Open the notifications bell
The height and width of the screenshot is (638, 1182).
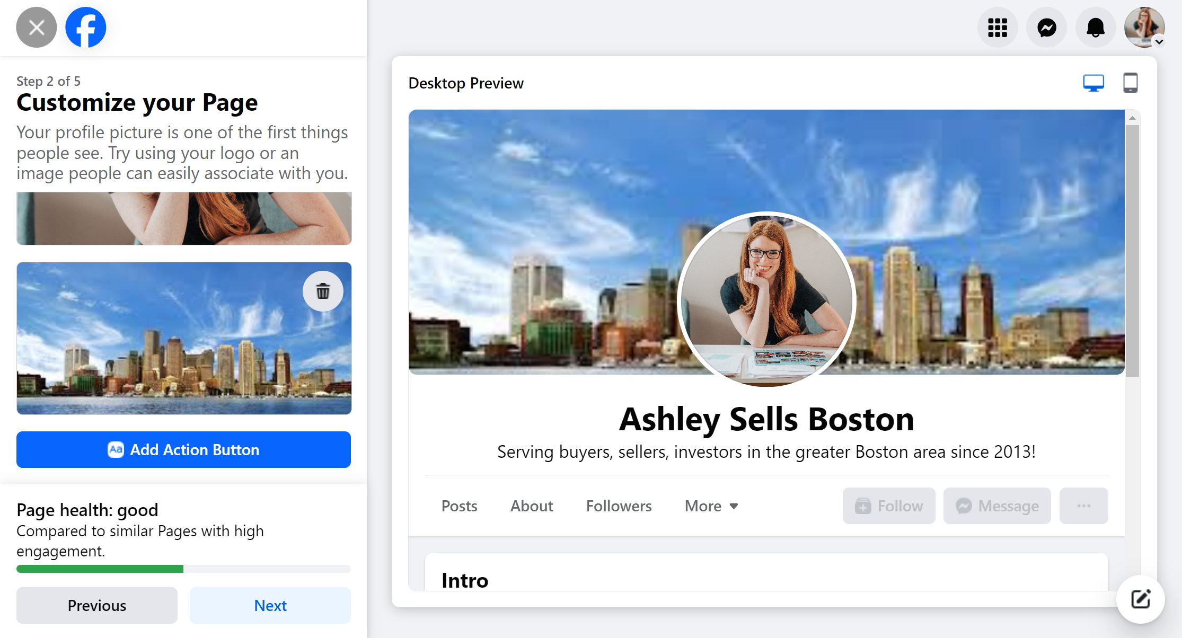tap(1095, 27)
